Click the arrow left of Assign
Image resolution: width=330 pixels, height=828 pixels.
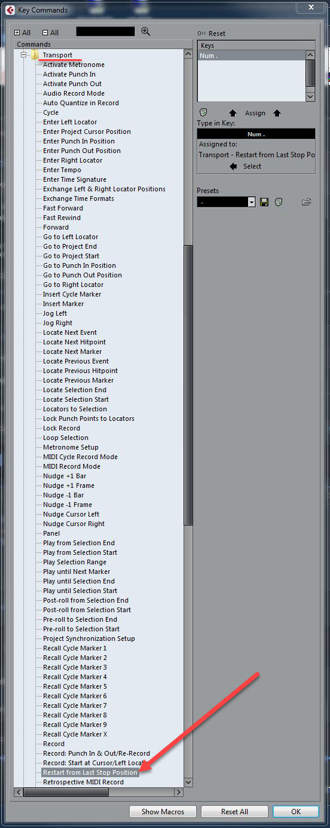pyautogui.click(x=233, y=113)
